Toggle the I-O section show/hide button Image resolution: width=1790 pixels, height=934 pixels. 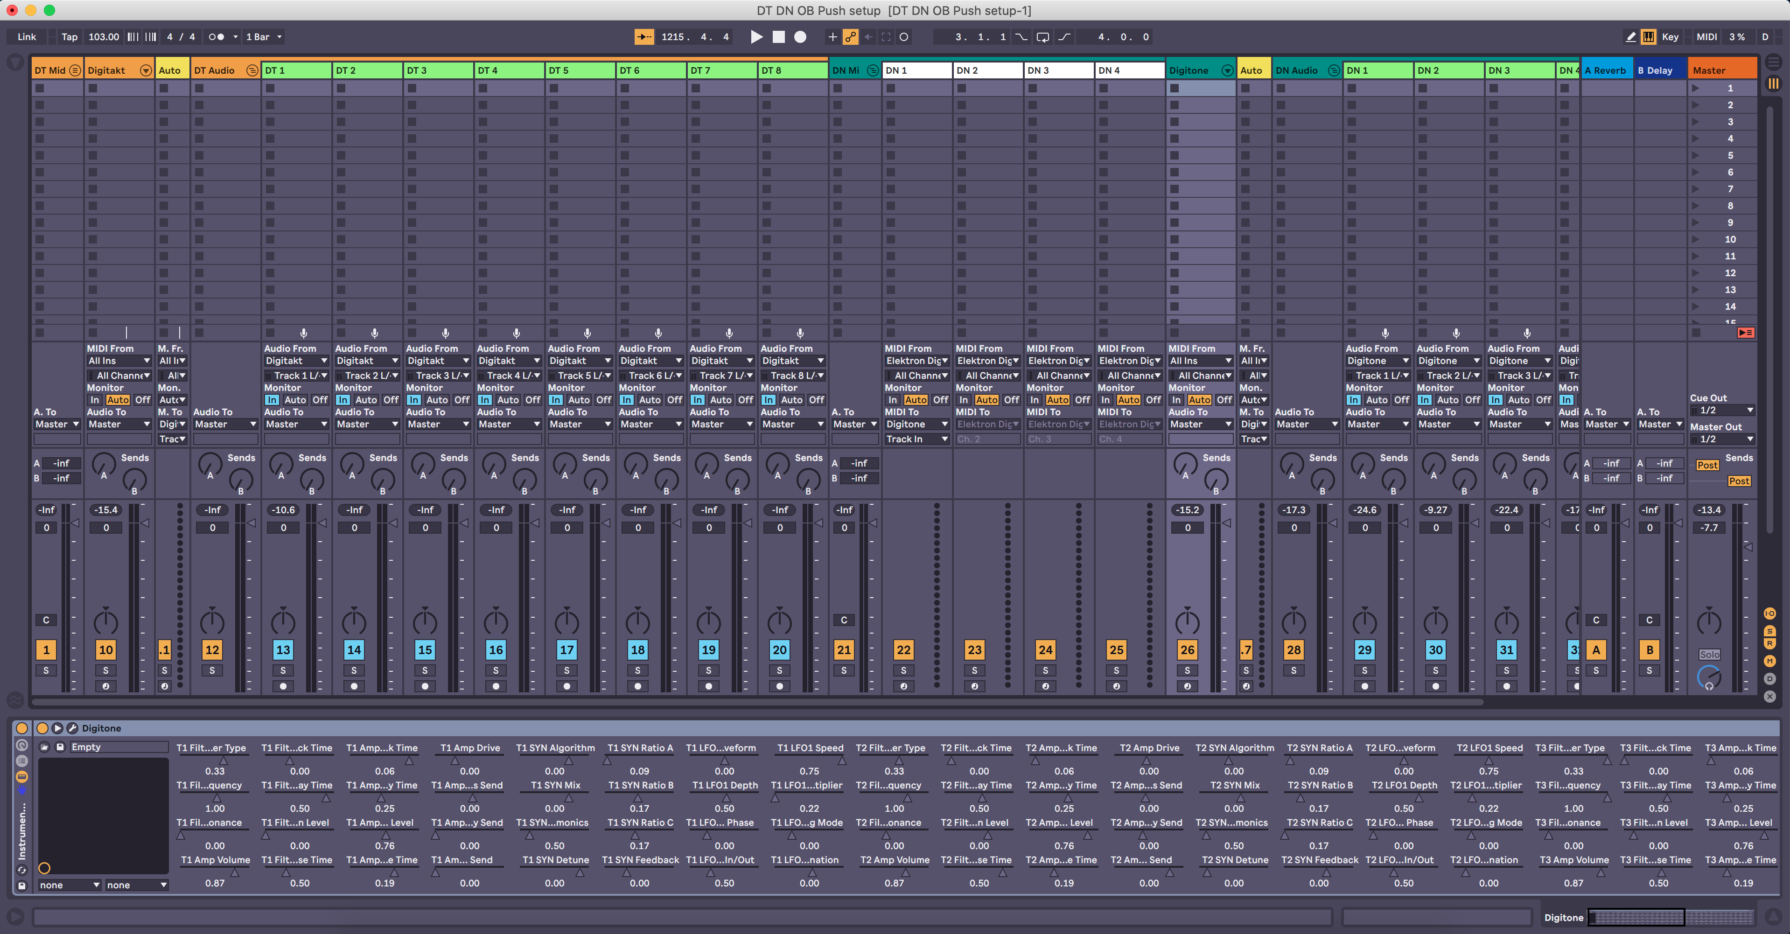(1770, 613)
